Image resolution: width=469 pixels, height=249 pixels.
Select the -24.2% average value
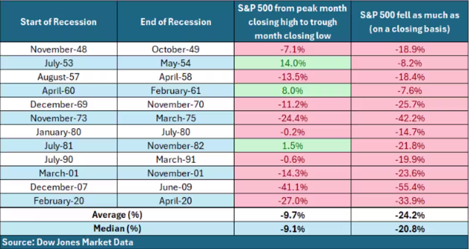point(410,215)
